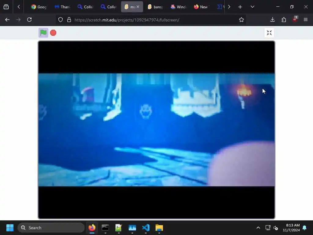Go back to the previous page
The width and height of the screenshot is (313, 235).
point(7,20)
